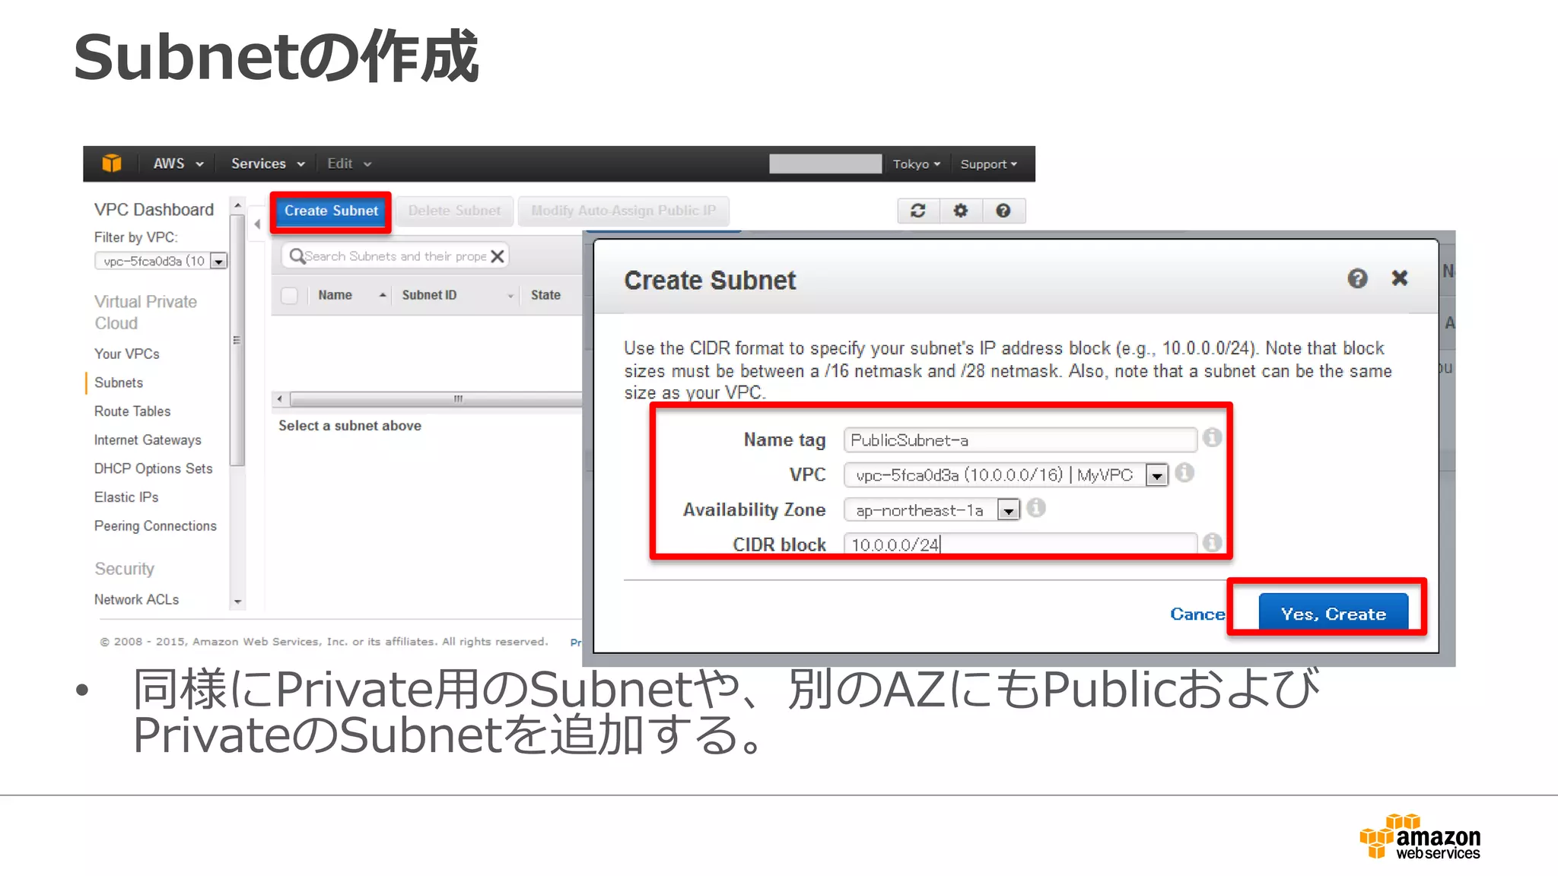This screenshot has width=1558, height=876.
Task: Click the Name tag info icon
Action: point(1212,437)
